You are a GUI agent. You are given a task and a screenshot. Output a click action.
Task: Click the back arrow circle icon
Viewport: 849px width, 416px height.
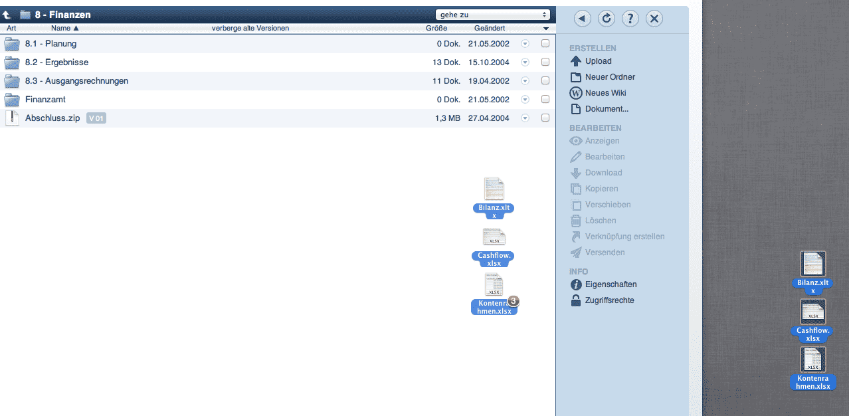click(583, 19)
